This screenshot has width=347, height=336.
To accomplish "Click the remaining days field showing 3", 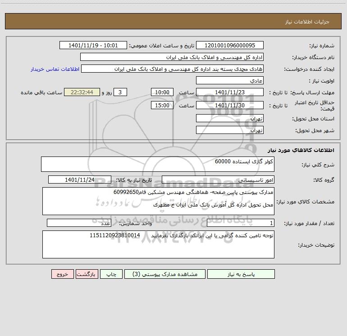I will click(x=120, y=92).
